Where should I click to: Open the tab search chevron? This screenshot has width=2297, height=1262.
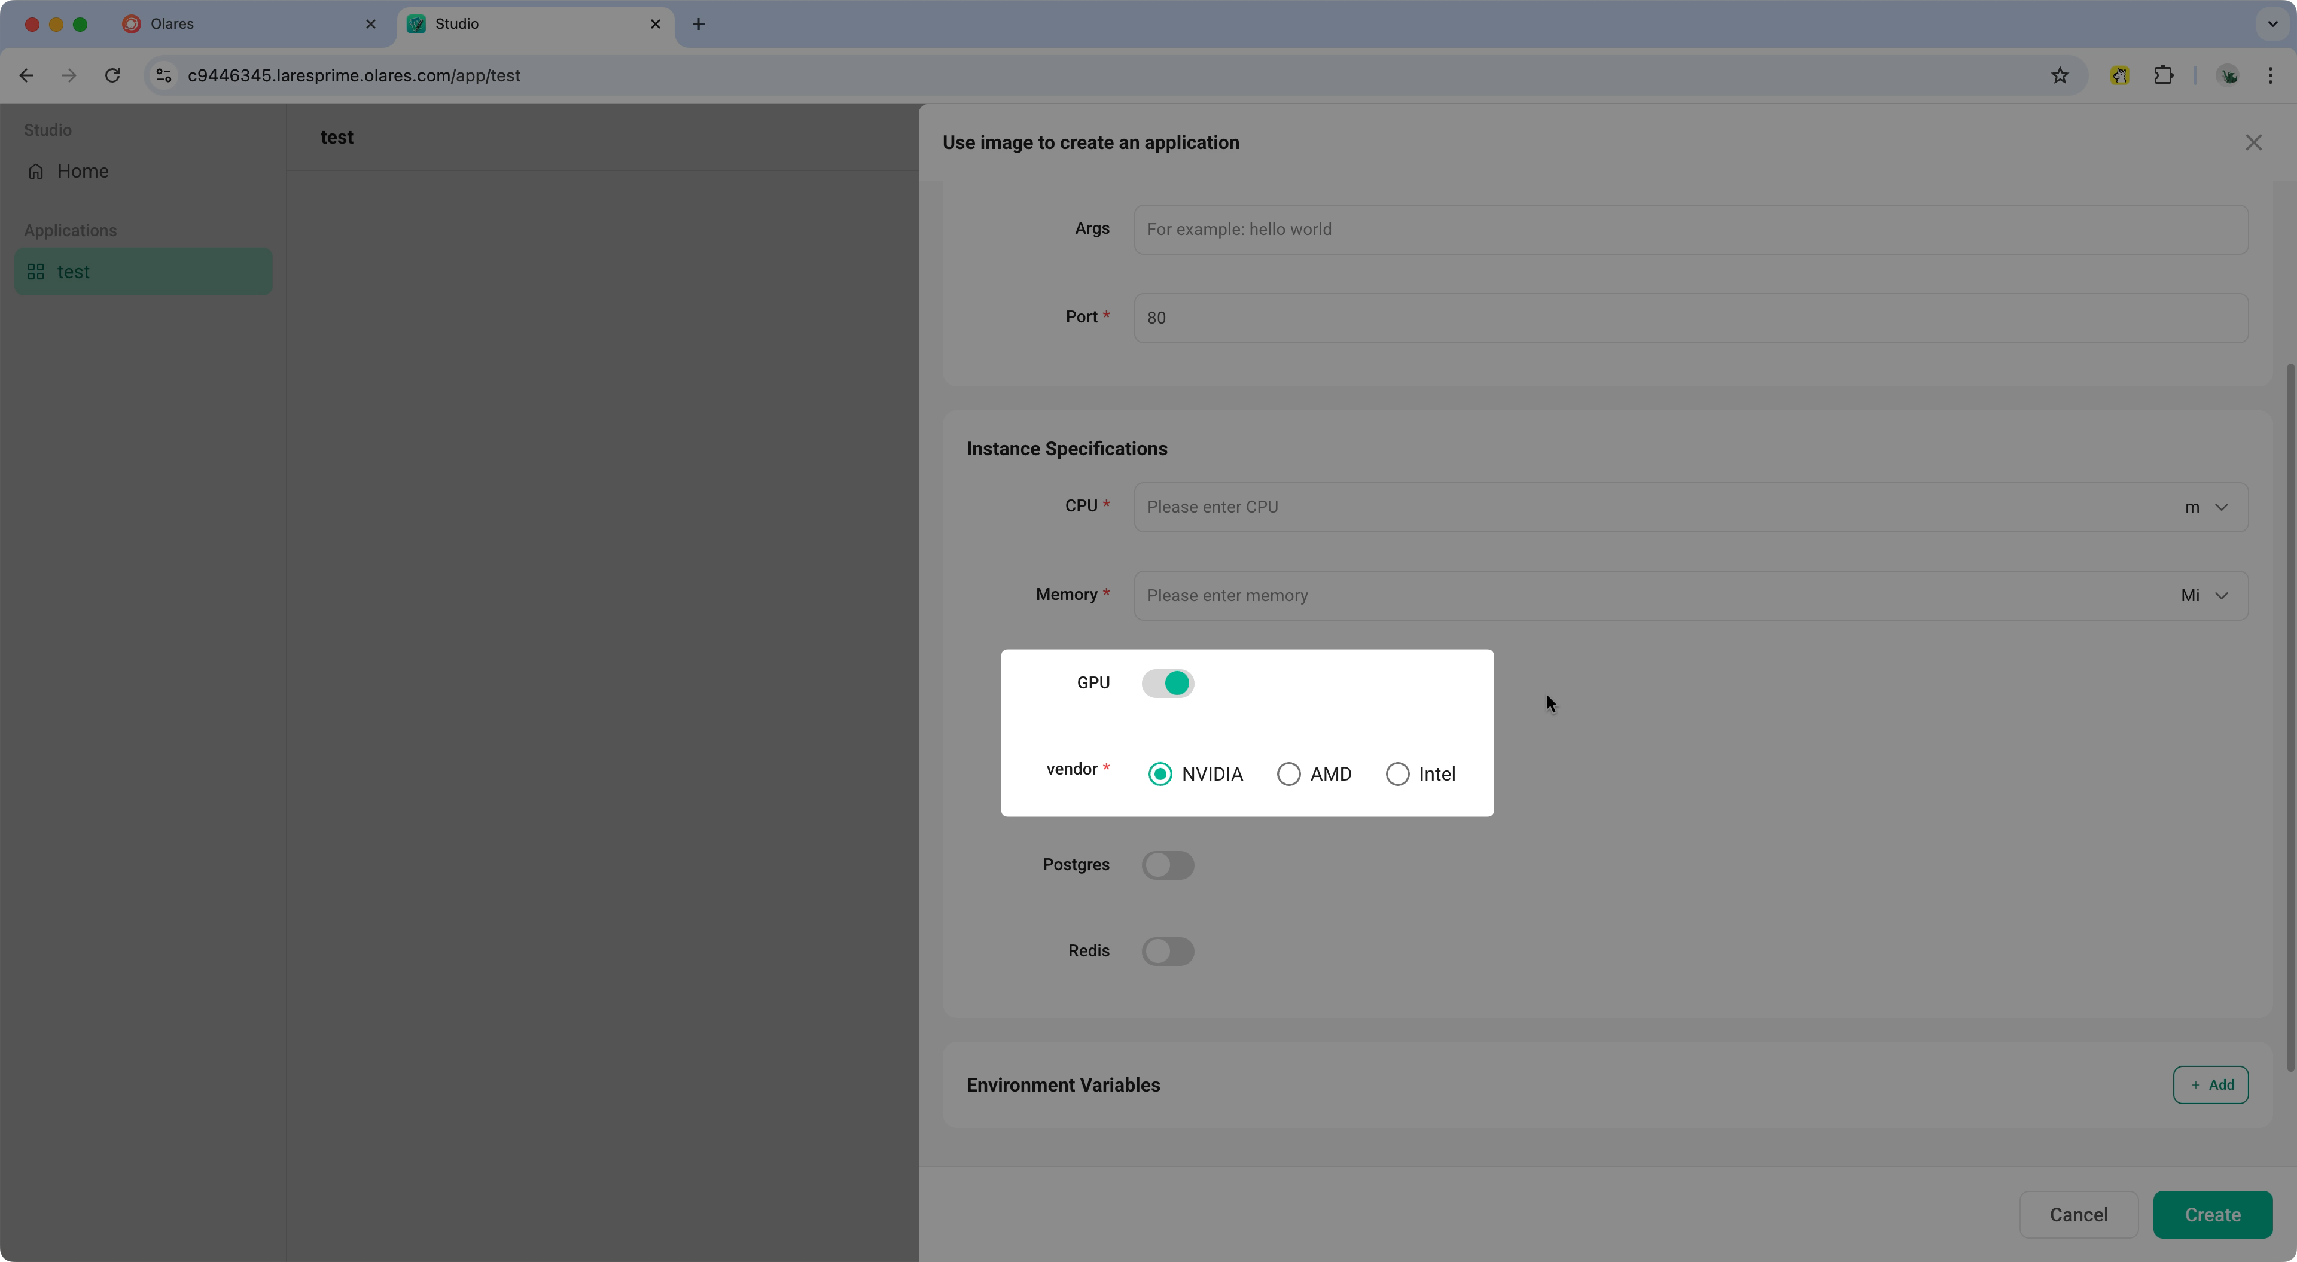coord(2273,24)
